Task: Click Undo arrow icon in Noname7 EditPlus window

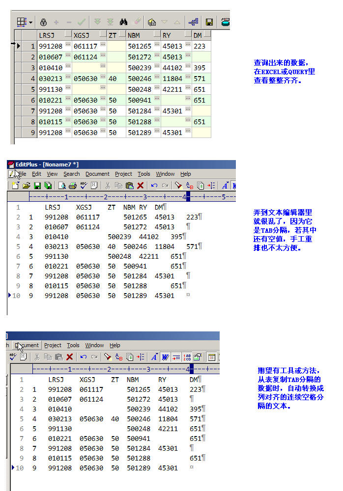Action: click(x=154, y=186)
